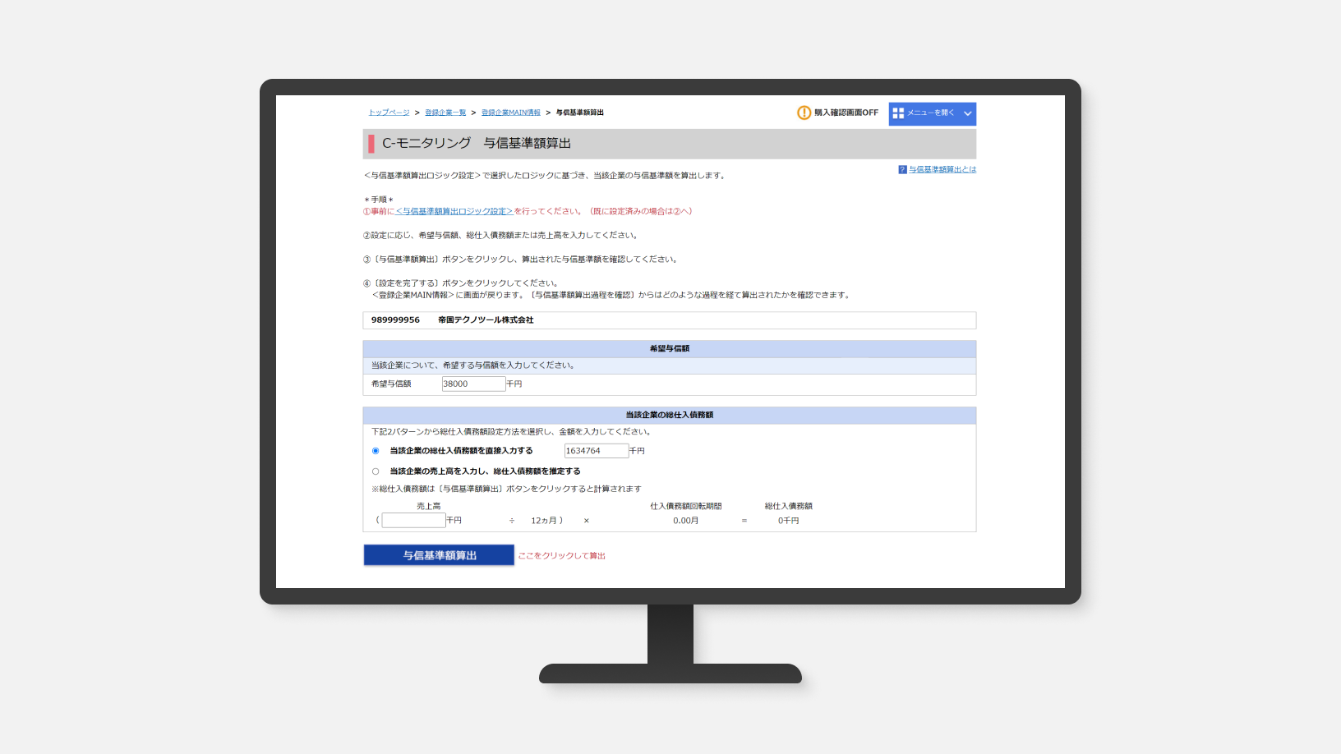1341x754 pixels.
Task: Click the empty 売上高 input field
Action: (x=413, y=521)
